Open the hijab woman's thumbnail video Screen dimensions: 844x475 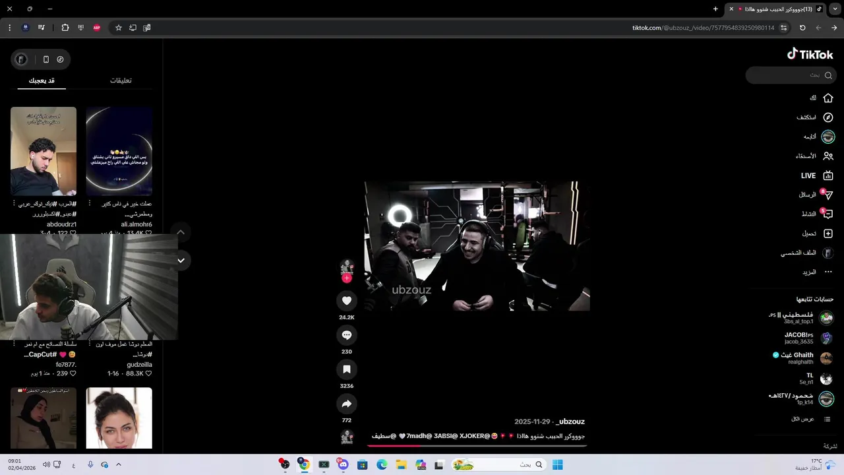click(44, 418)
